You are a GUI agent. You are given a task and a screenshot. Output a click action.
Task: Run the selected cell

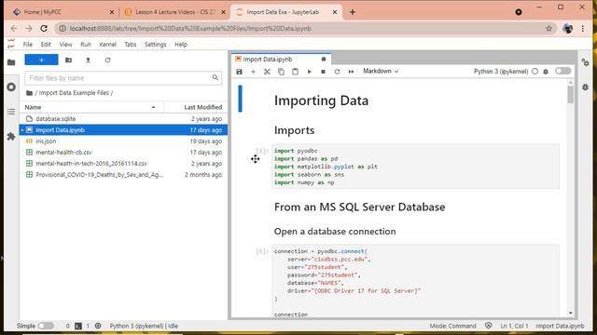click(x=309, y=72)
